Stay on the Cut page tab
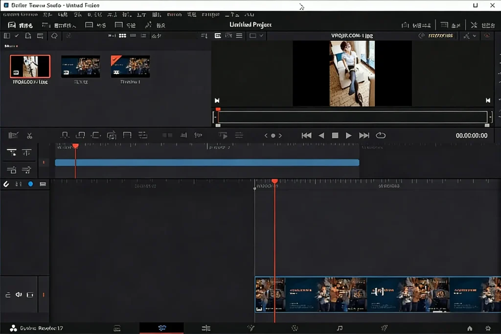The image size is (501, 334). coord(161,328)
